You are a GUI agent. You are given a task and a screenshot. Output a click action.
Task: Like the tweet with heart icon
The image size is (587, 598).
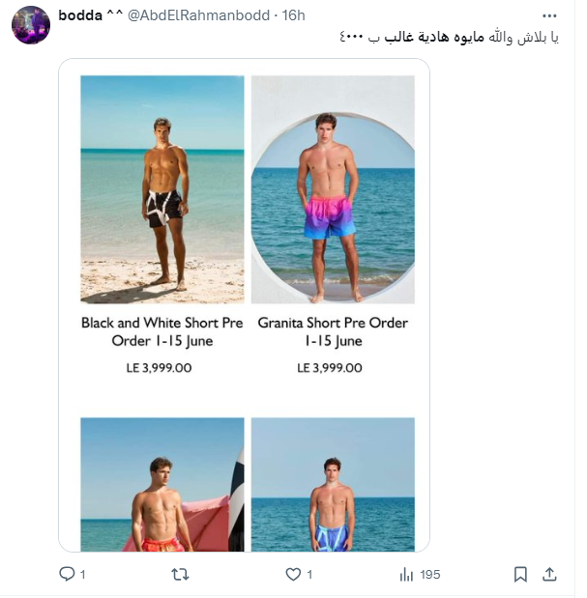coord(294,574)
